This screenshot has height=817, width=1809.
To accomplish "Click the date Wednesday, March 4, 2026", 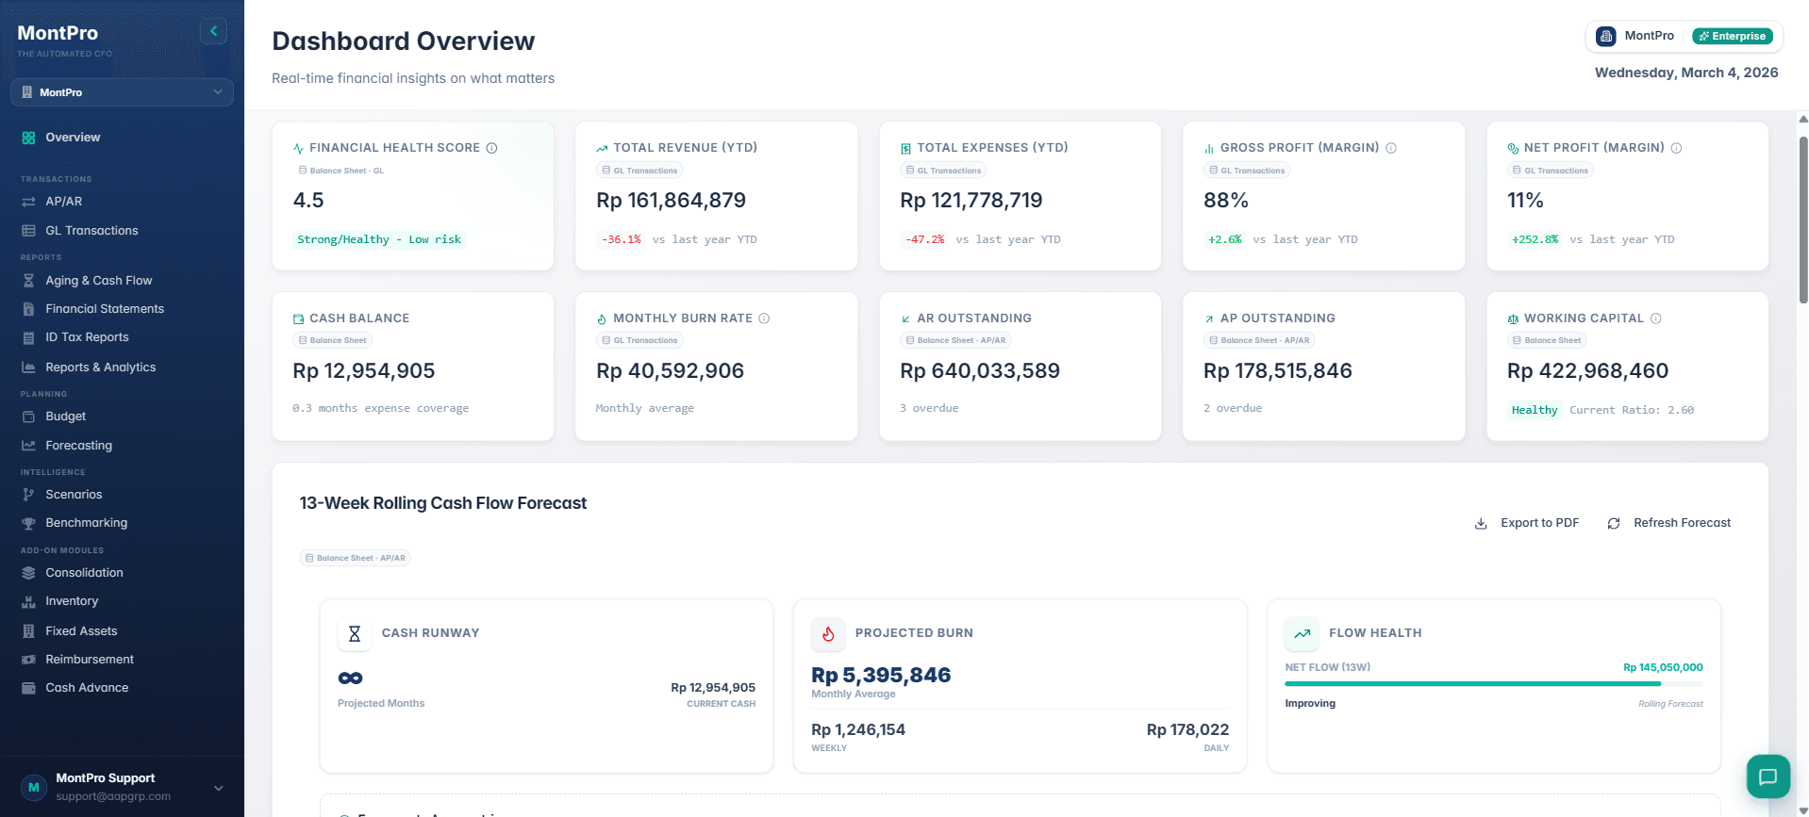I will (1686, 73).
